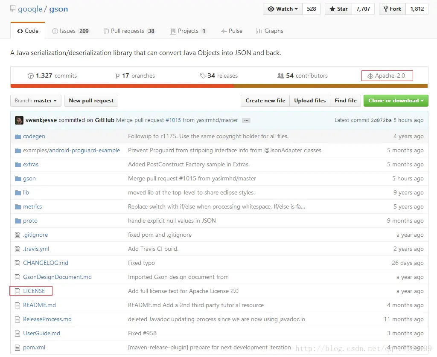
Task: Click the contributors people icon
Action: click(x=281, y=75)
